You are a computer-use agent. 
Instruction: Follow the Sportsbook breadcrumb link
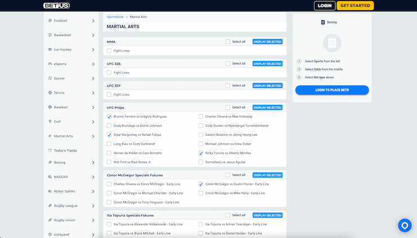pyautogui.click(x=115, y=17)
